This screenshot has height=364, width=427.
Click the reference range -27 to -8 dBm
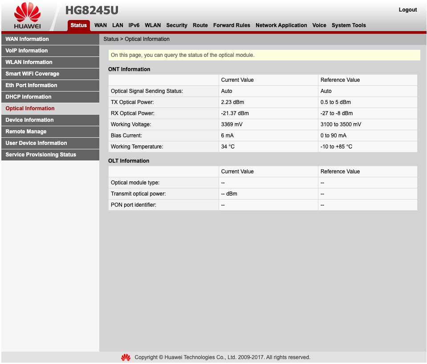(x=337, y=113)
